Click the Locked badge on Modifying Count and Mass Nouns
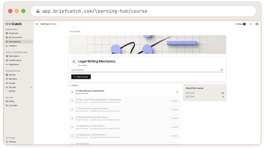 pyautogui.click(x=174, y=118)
